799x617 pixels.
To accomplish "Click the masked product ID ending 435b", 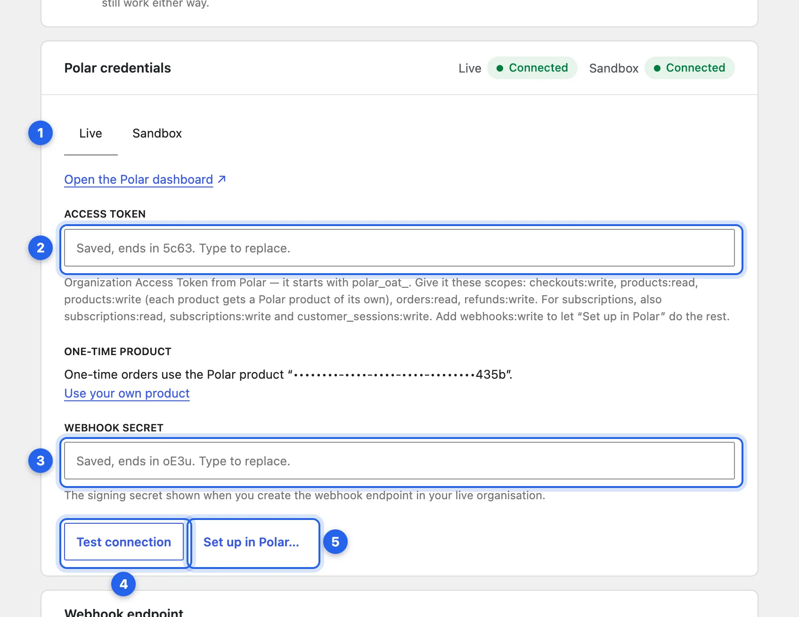I will tap(399, 374).
